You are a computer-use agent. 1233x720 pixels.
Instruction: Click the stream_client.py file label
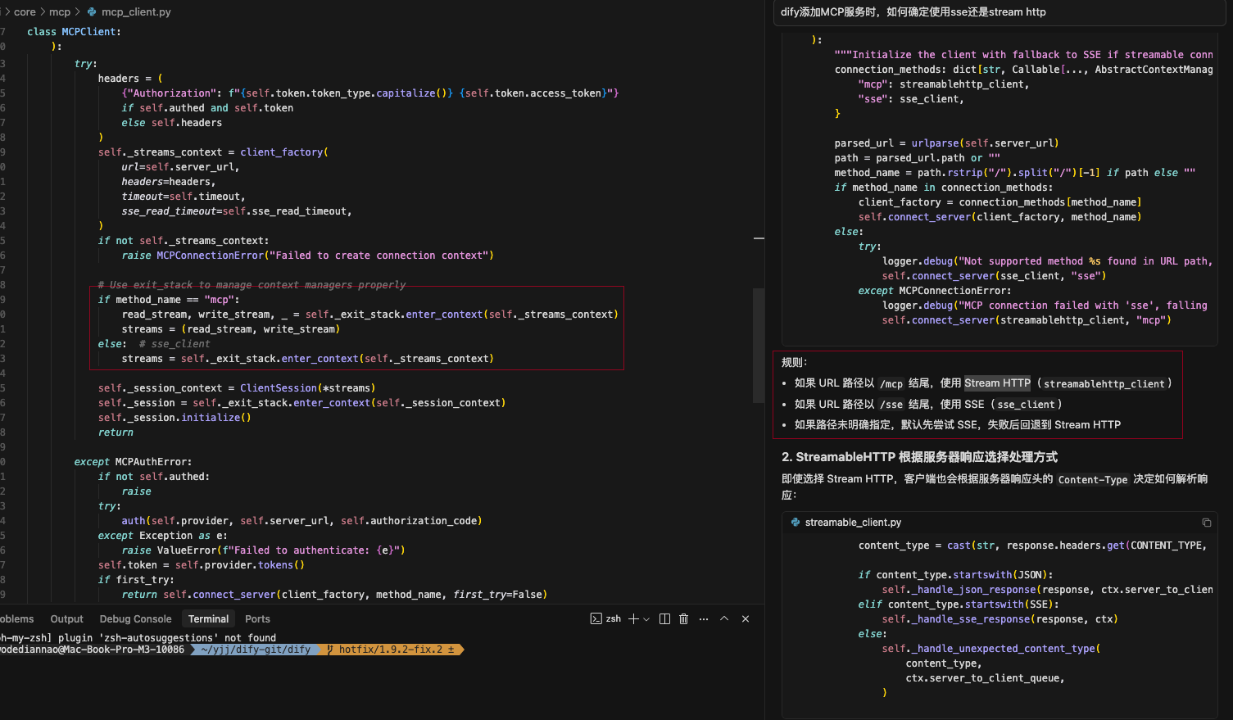[x=853, y=523]
